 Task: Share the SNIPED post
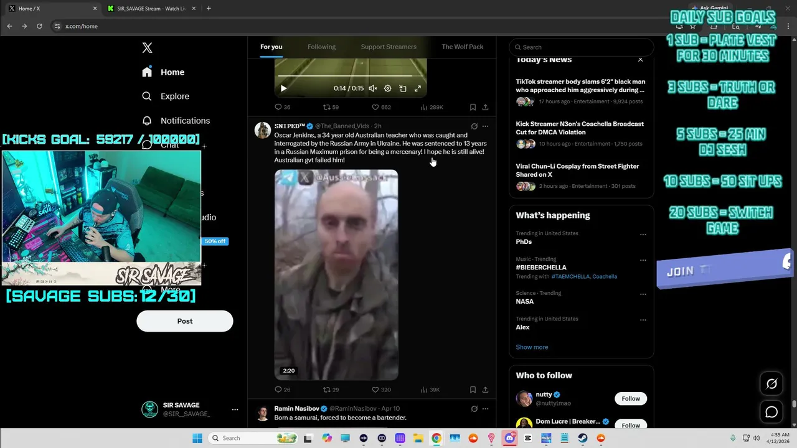coord(485,390)
